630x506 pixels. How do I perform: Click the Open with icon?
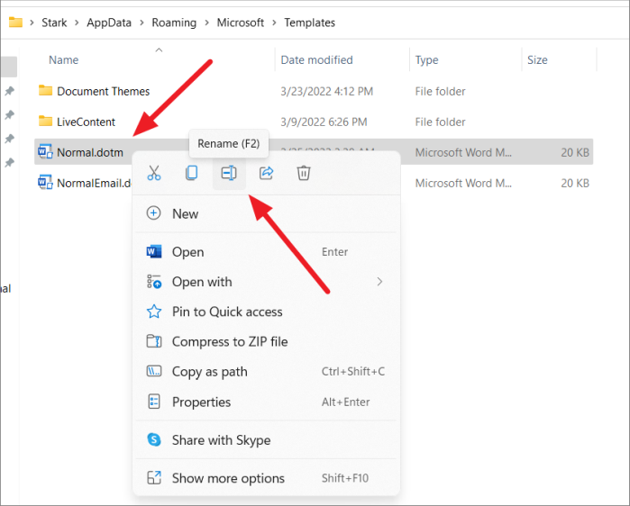(x=154, y=282)
